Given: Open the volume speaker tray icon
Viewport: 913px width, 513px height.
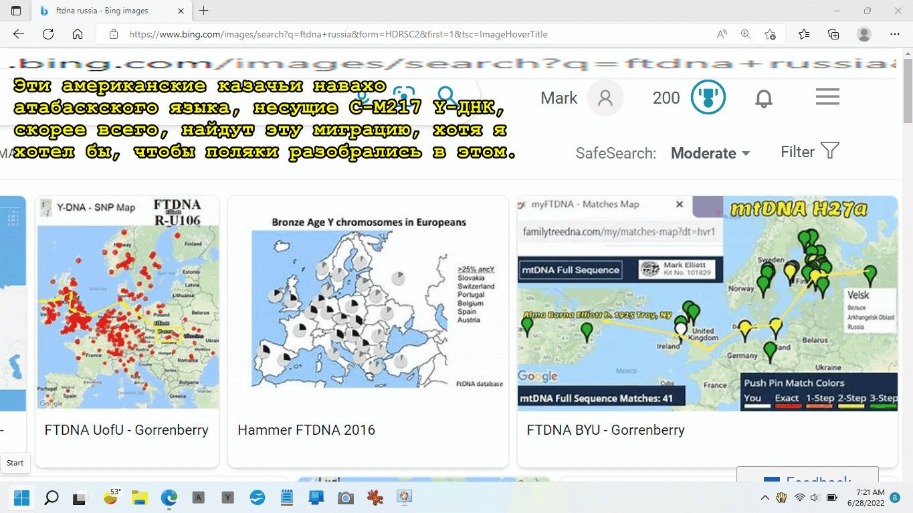Looking at the screenshot, I should [x=815, y=498].
